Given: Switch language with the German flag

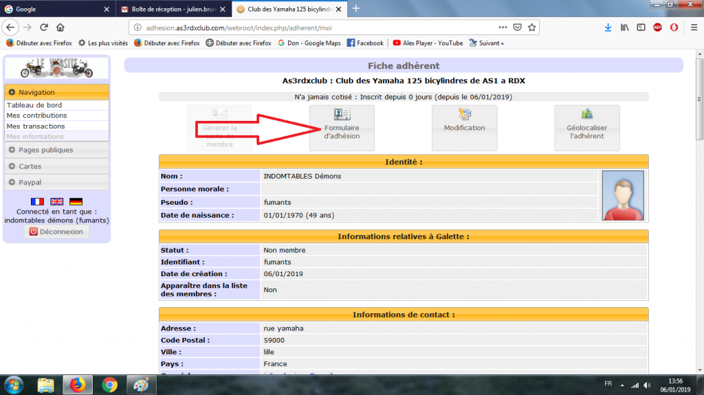Looking at the screenshot, I should point(76,201).
